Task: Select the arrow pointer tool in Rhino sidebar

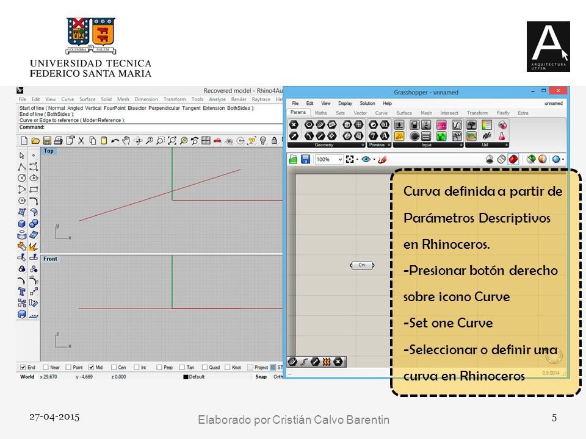Action: 22,155
